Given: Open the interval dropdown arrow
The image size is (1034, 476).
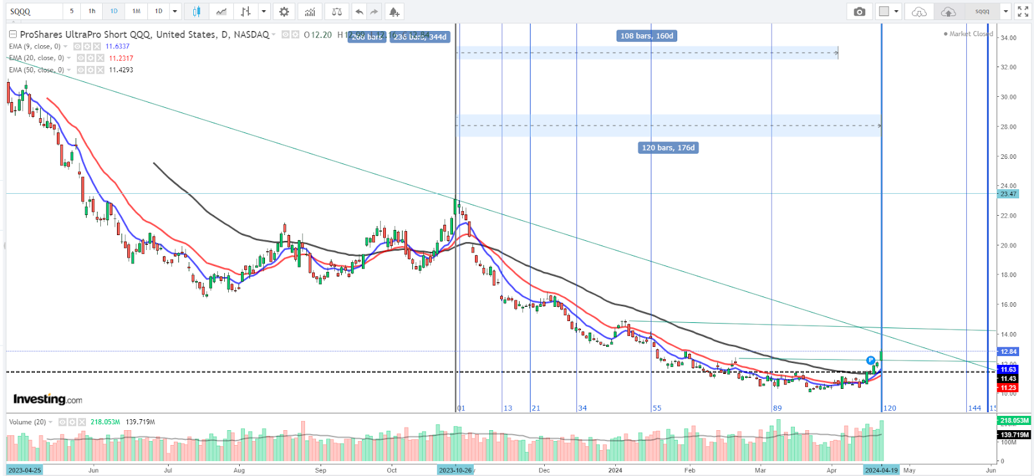Looking at the screenshot, I should [174, 12].
